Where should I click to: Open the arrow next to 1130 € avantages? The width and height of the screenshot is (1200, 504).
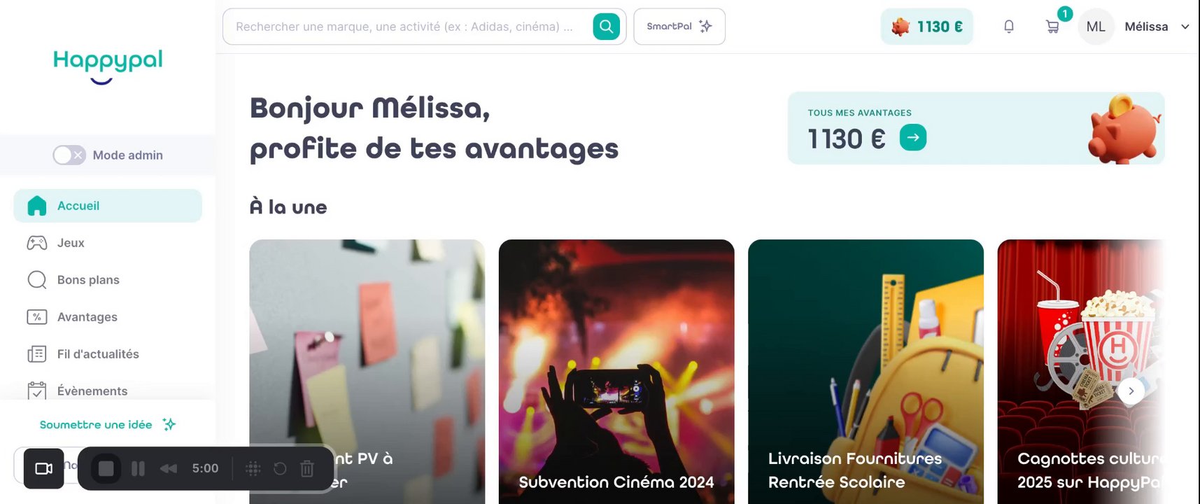[912, 137]
